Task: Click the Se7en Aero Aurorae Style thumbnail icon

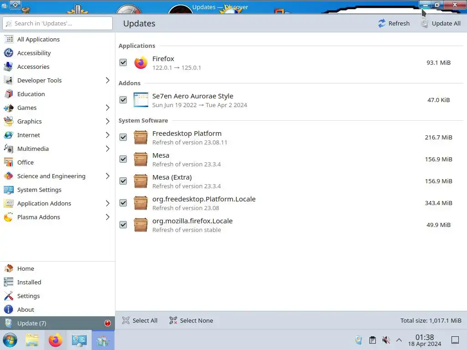Action: (x=140, y=100)
